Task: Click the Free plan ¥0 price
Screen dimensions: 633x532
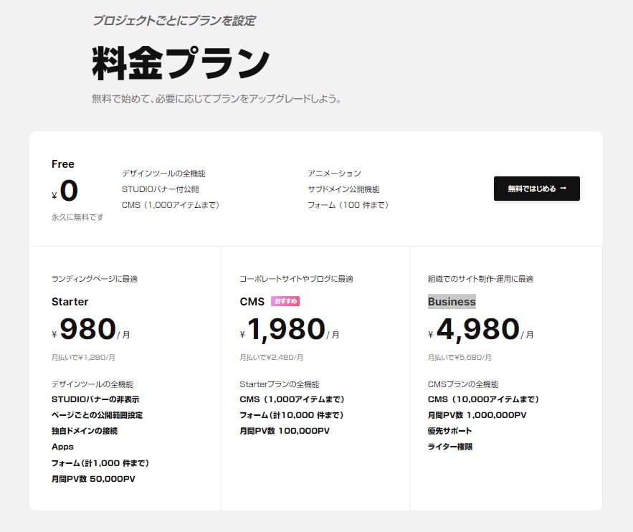Action: 65,191
